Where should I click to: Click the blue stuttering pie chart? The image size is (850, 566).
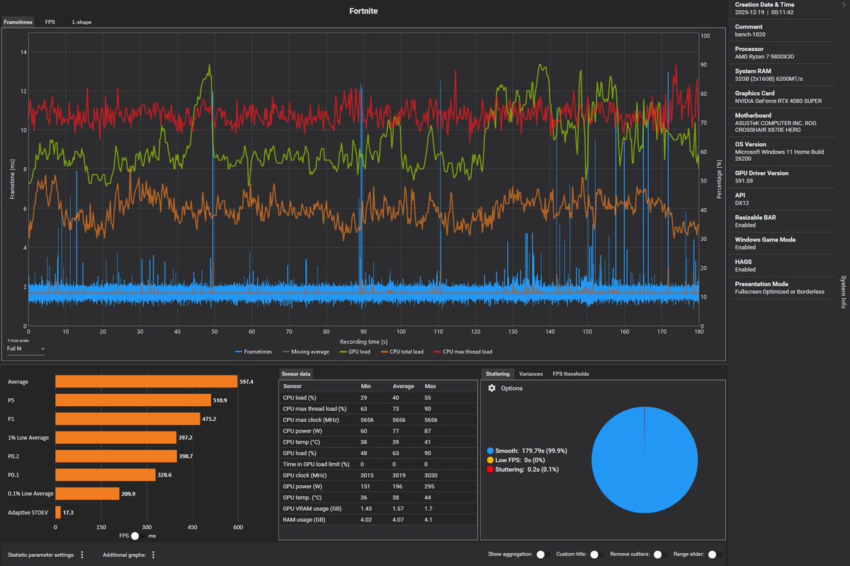pos(645,460)
